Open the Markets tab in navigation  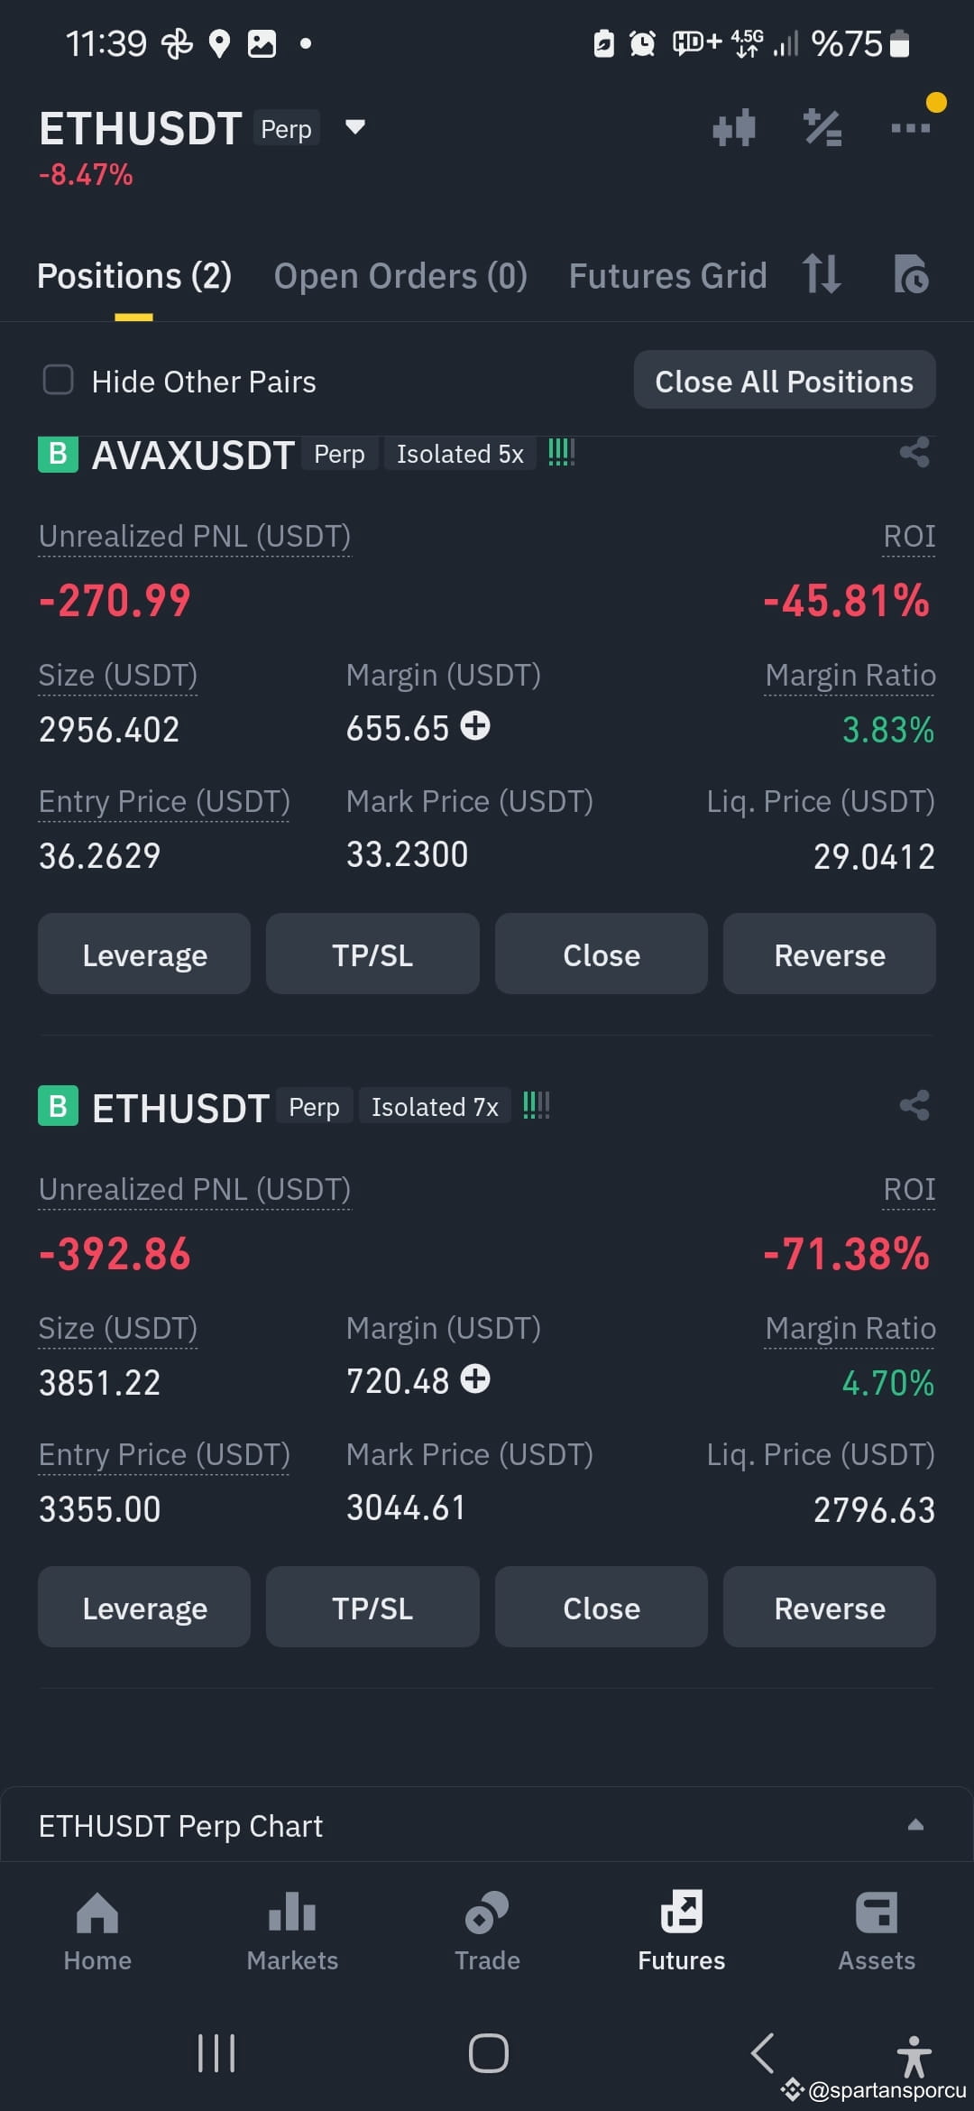click(x=292, y=1931)
